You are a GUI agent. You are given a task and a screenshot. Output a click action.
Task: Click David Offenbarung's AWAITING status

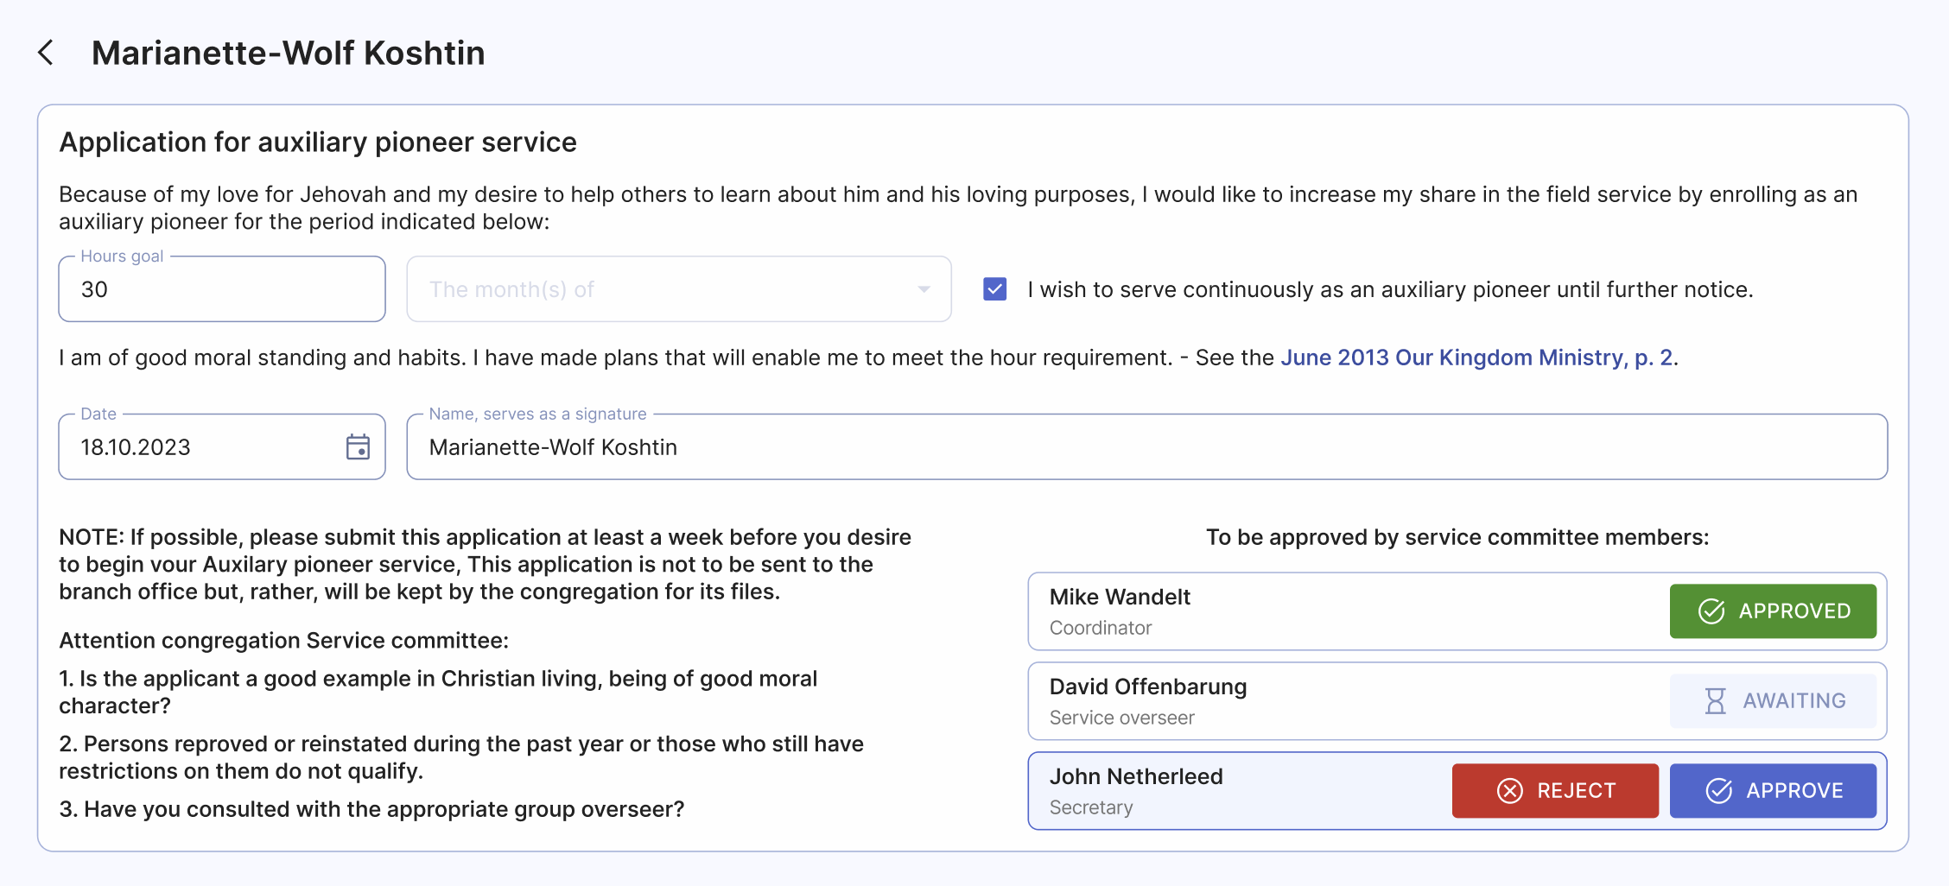1772,700
